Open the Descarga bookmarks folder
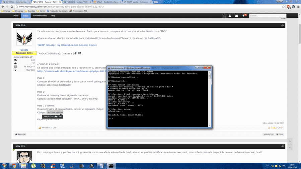This screenshot has width=301, height=169. [x=17, y=11]
